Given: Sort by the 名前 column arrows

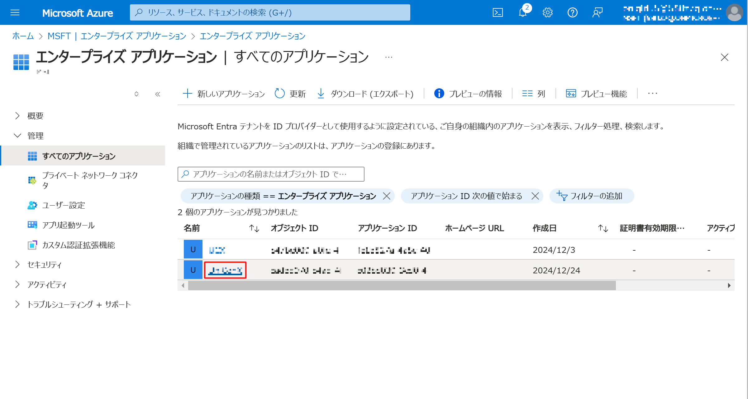Looking at the screenshot, I should coord(254,229).
